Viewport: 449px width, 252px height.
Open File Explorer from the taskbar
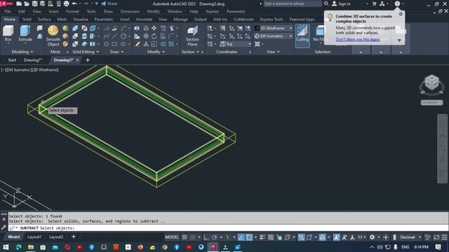[x=31, y=247]
